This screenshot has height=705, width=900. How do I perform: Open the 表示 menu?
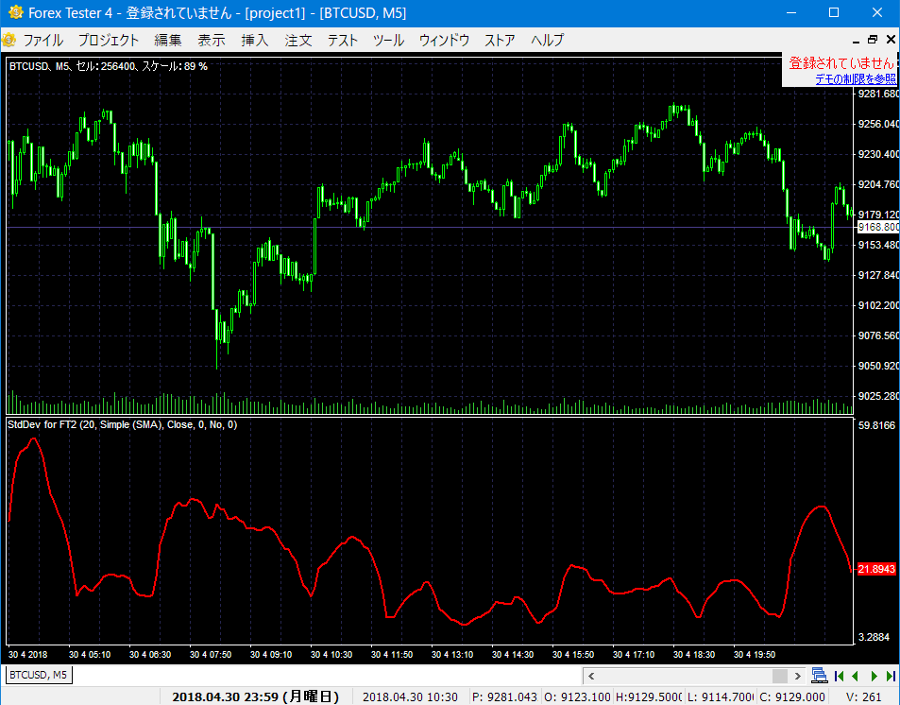(x=212, y=41)
